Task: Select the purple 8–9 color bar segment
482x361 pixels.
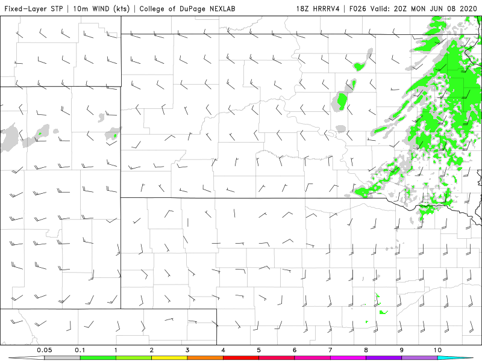Action: pyautogui.click(x=384, y=358)
